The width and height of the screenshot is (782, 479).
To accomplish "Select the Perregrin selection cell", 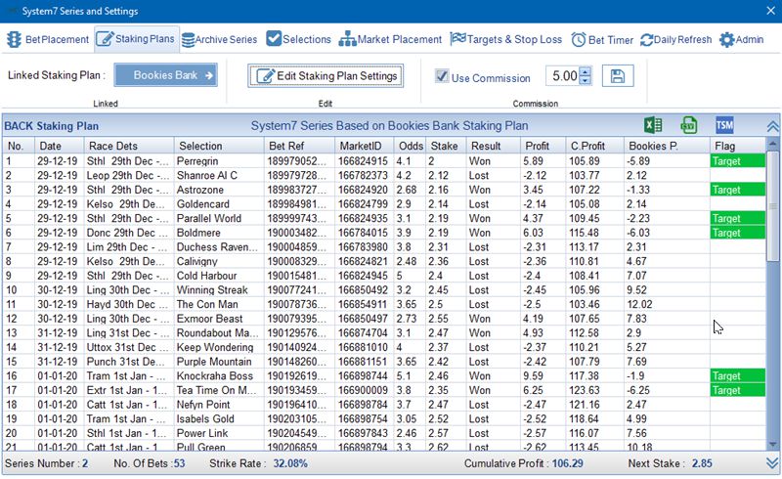I will point(219,161).
